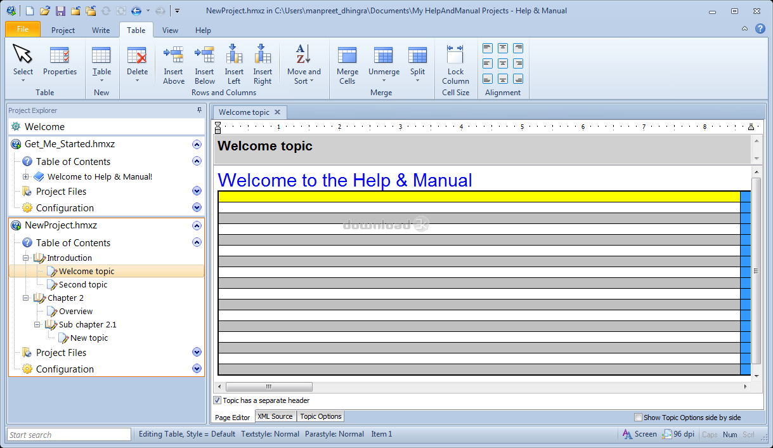773x448 pixels.
Task: Align cell content top right
Action: pos(518,48)
